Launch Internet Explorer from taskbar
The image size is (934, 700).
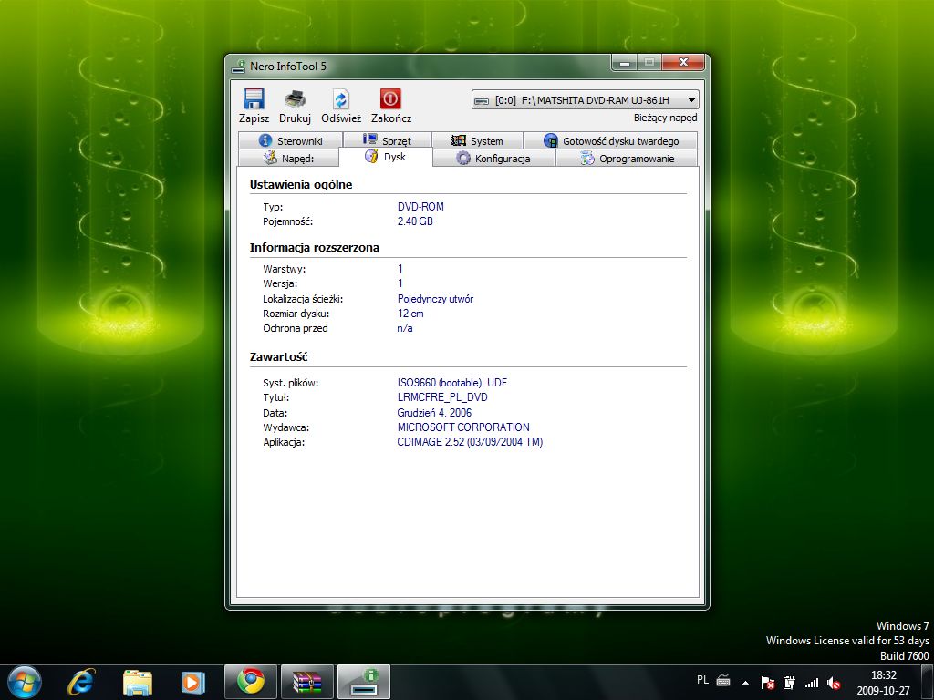click(x=81, y=682)
